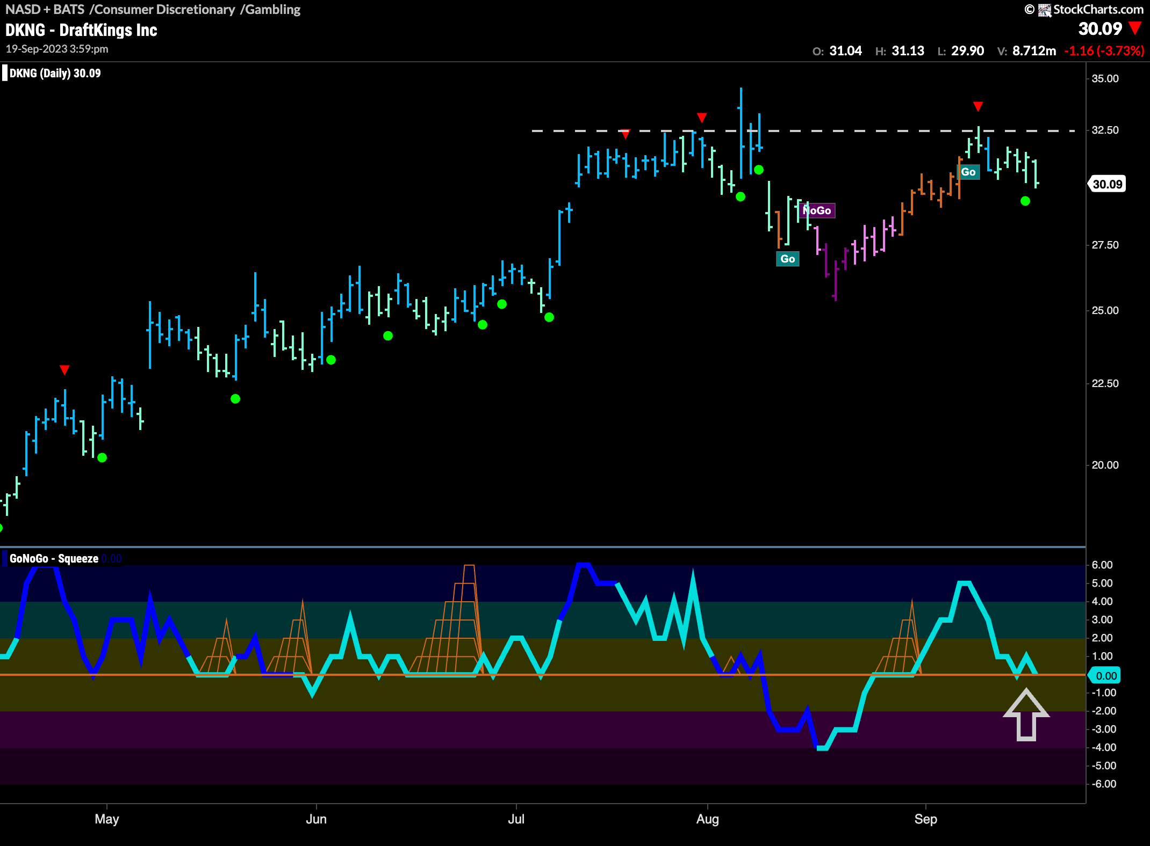This screenshot has width=1150, height=846.
Task: Click the red down-arrow beside the 30.09 header price
Action: click(x=1135, y=27)
